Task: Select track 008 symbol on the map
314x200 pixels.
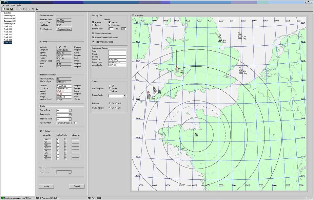Action: [239, 32]
